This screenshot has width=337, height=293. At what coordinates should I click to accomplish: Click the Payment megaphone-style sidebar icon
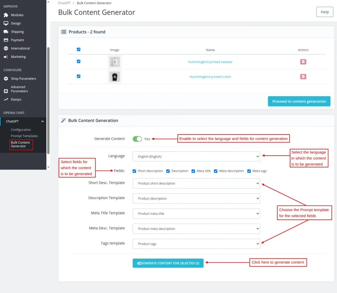(x=6, y=40)
